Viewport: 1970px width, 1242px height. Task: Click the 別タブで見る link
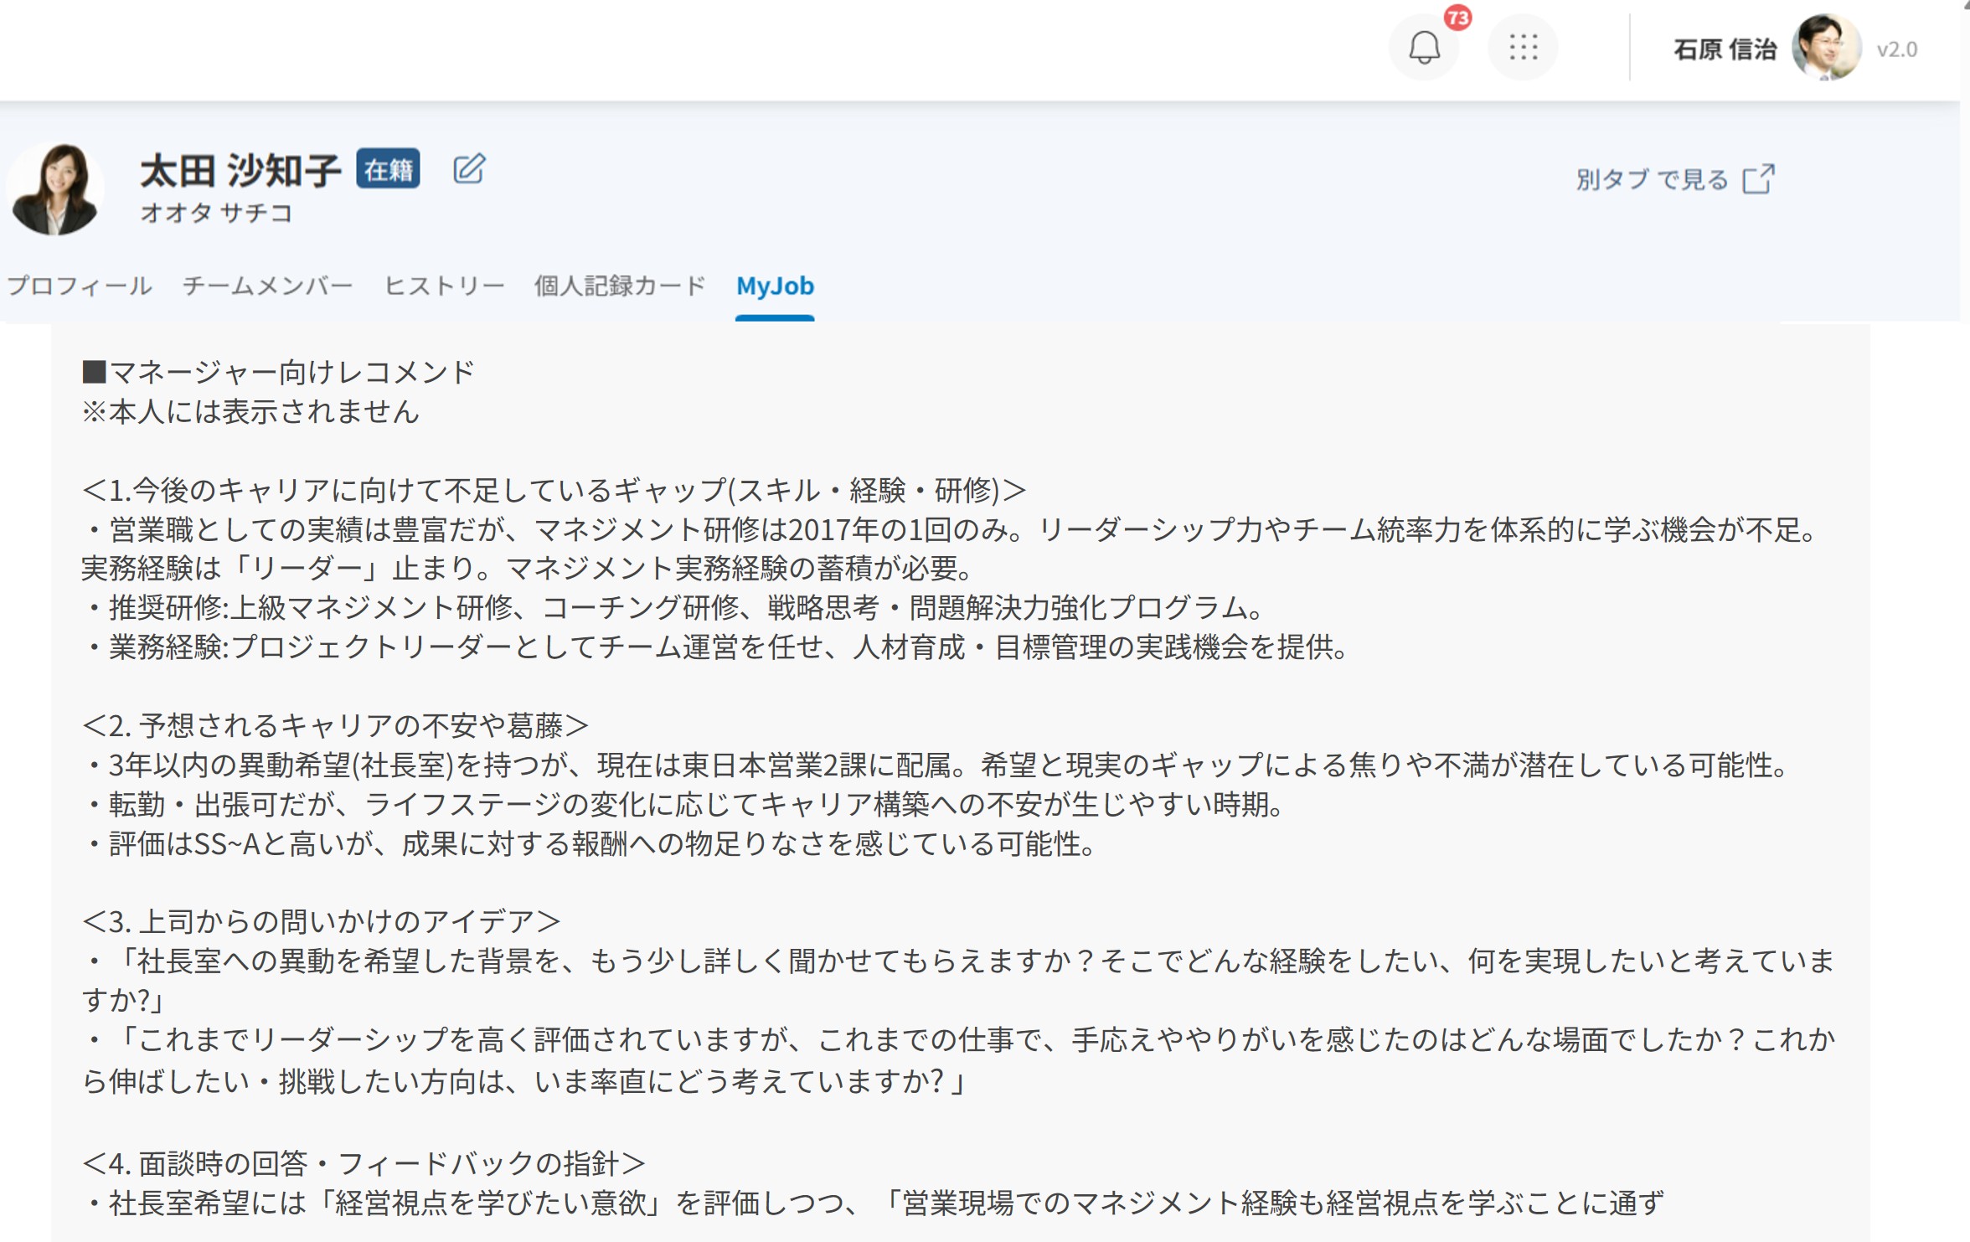pos(1652,179)
